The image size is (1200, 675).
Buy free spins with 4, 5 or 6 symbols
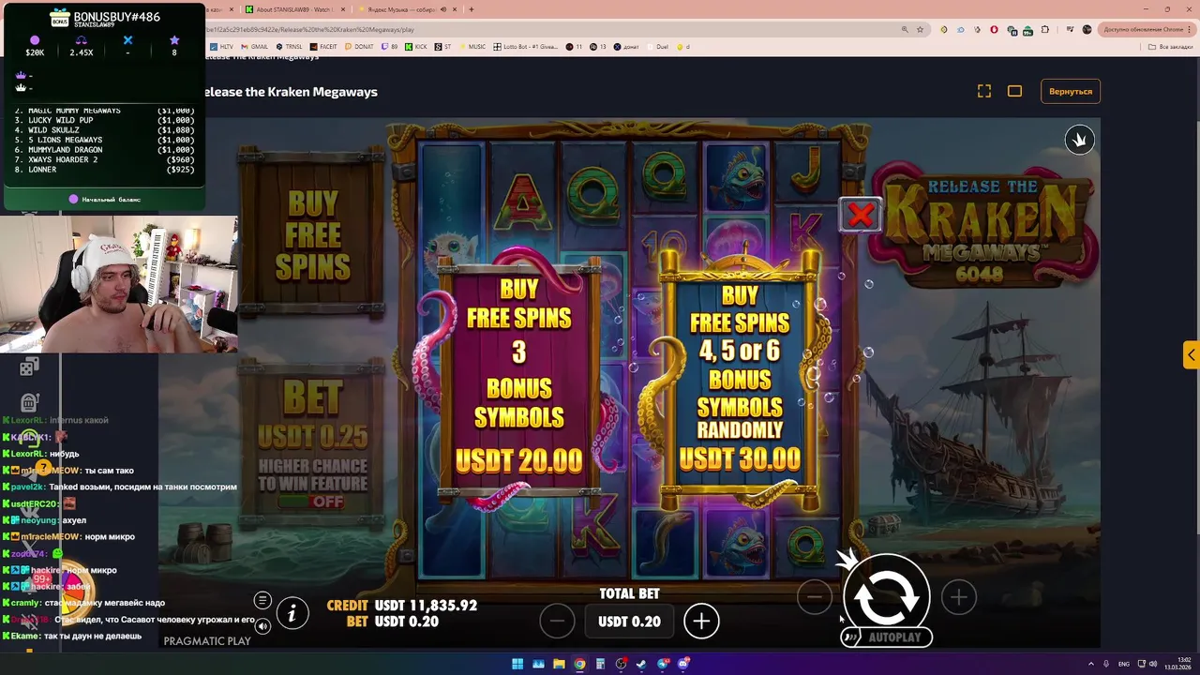tap(740, 380)
